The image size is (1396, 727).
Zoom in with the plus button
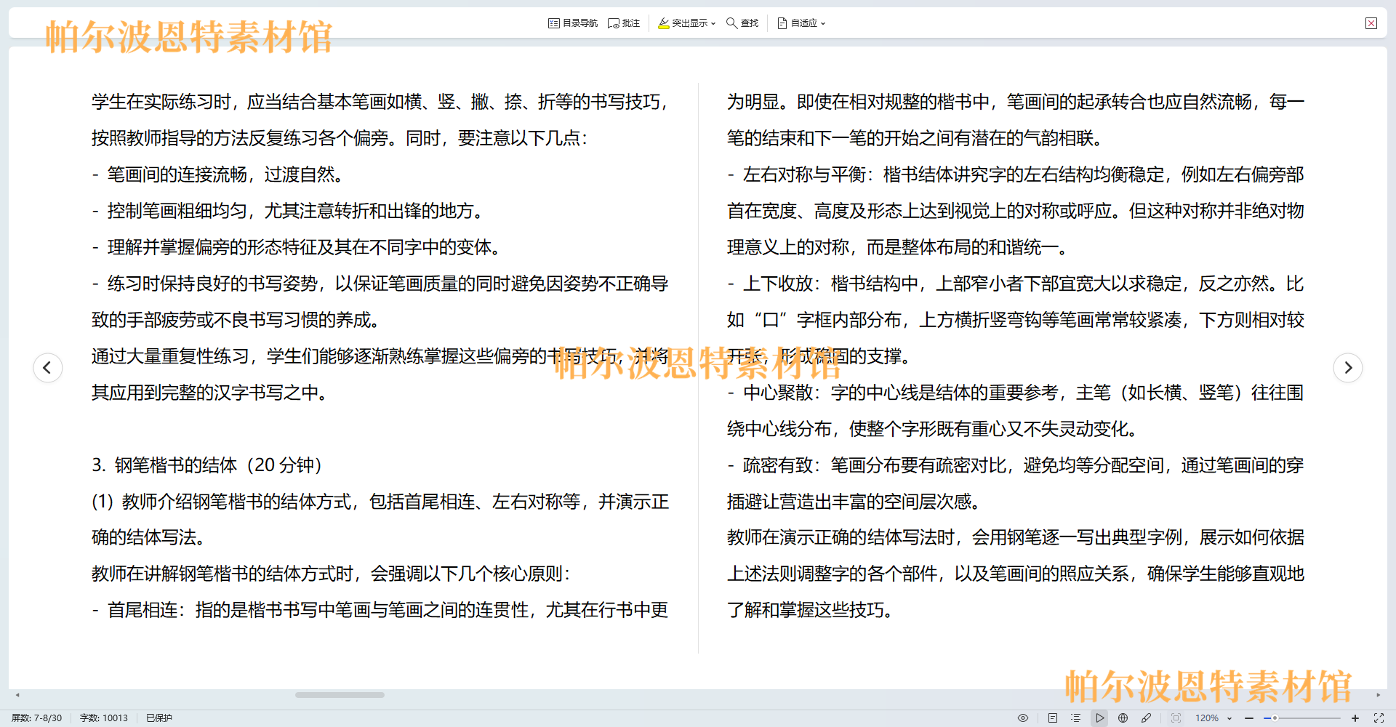1355,718
